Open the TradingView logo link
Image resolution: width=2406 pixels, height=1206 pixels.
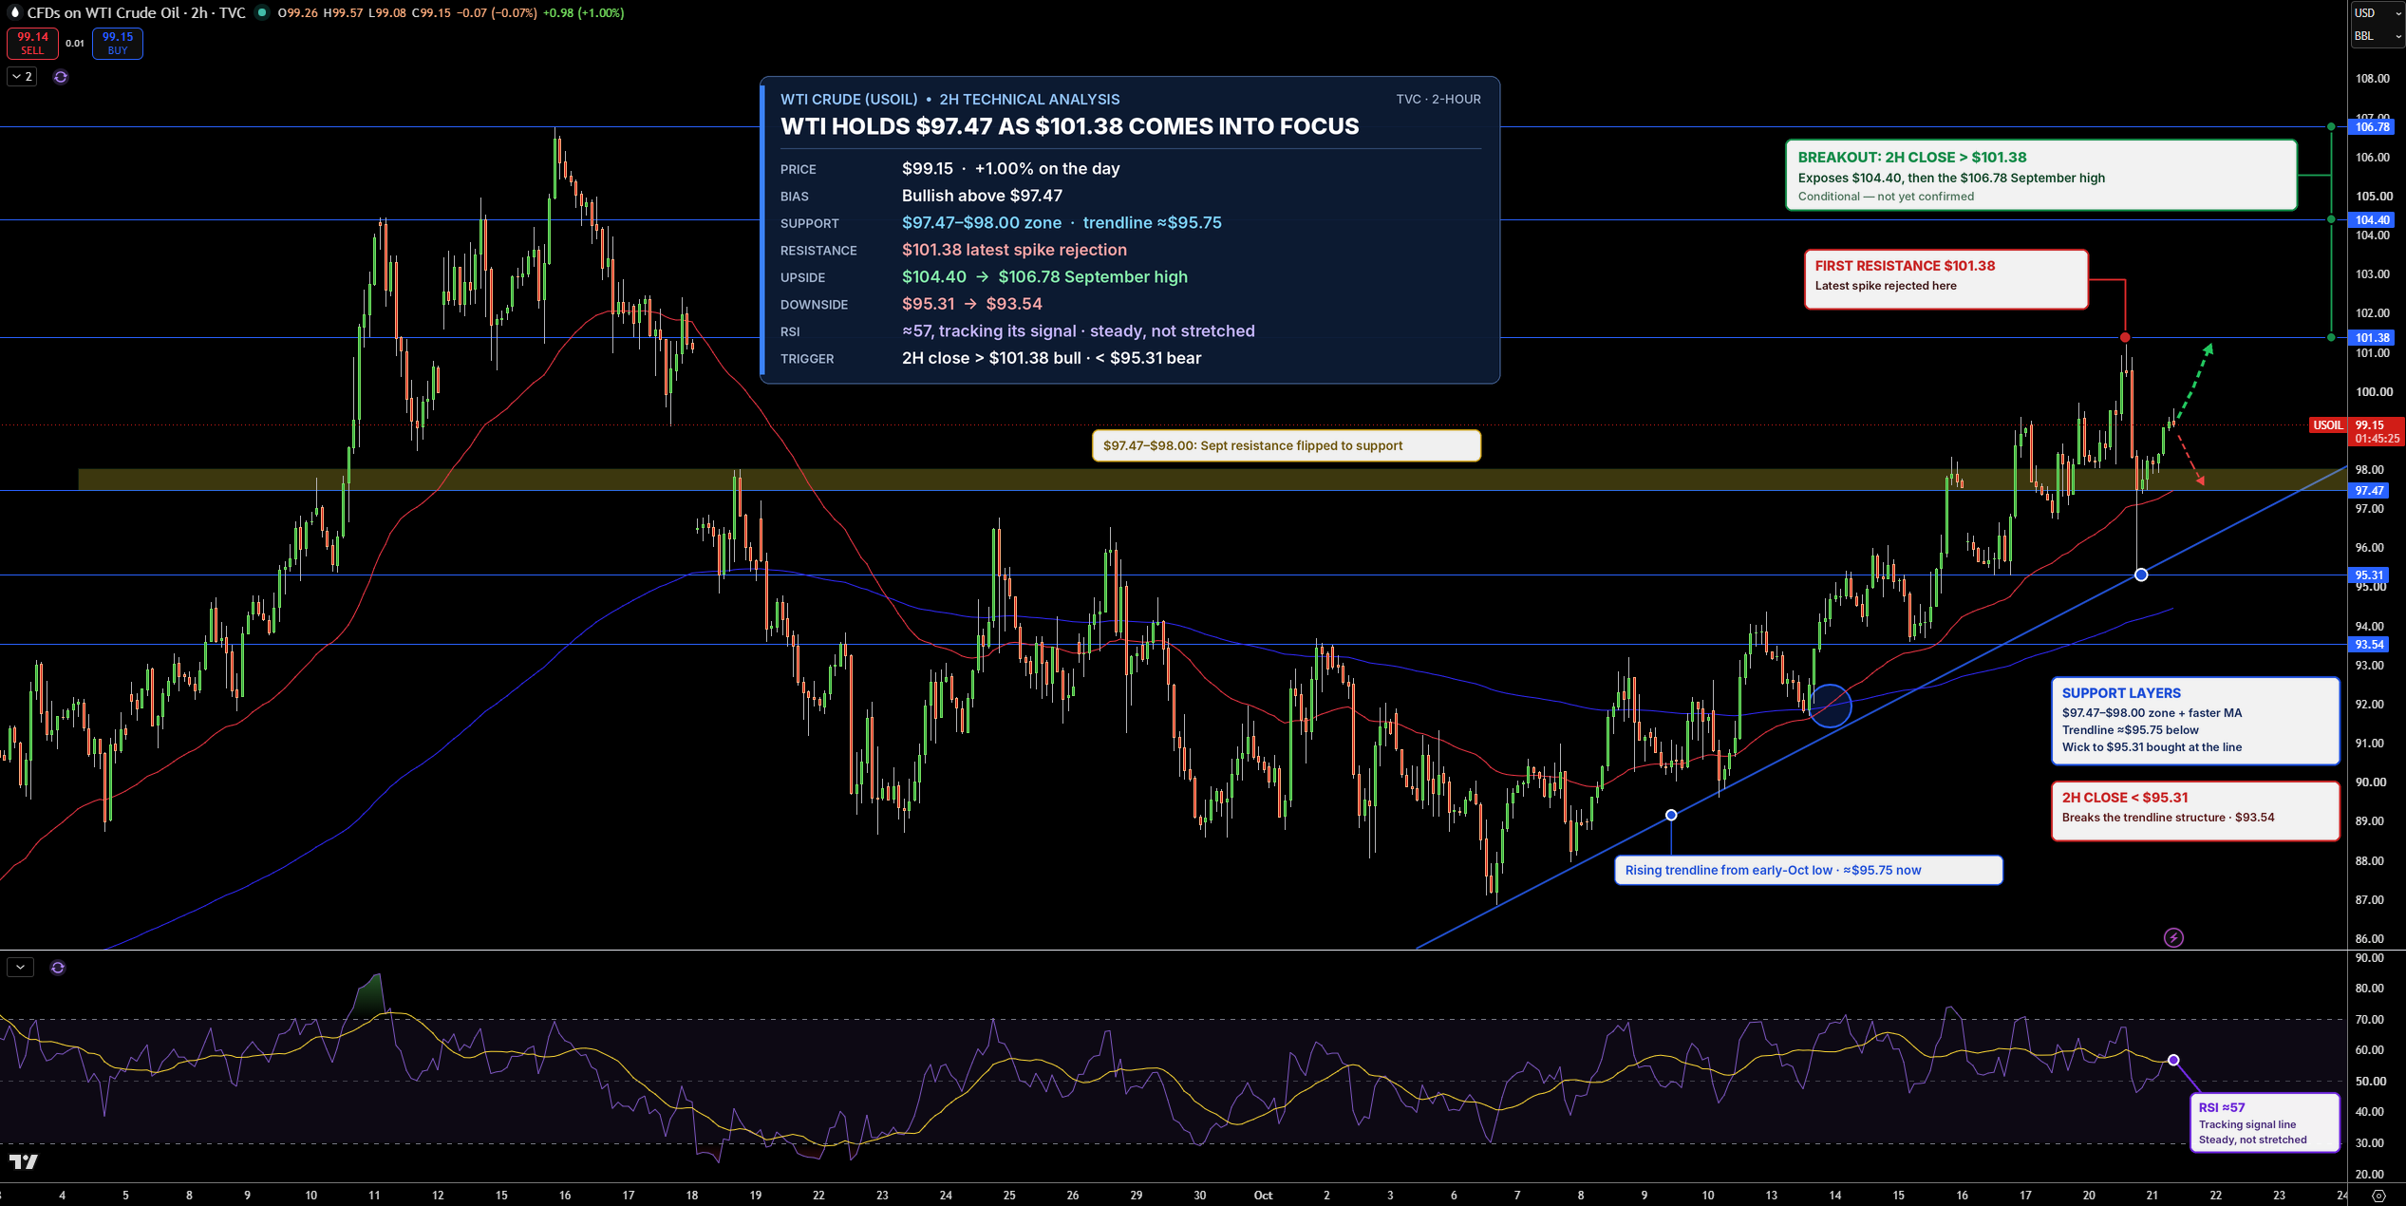click(x=24, y=1161)
